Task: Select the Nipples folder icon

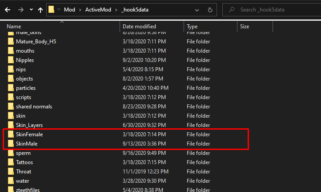Action: 11,60
